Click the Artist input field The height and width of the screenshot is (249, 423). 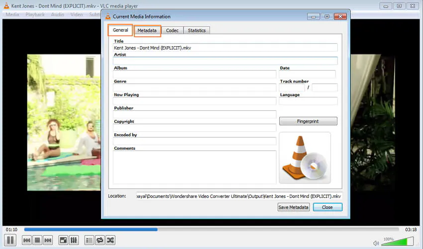(x=225, y=61)
